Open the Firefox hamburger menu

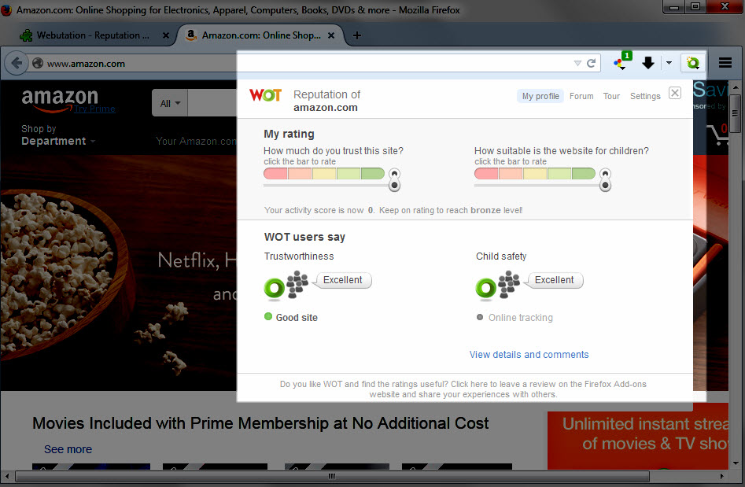point(725,63)
